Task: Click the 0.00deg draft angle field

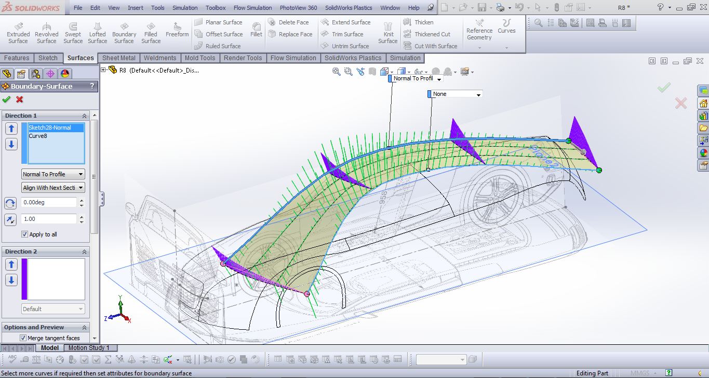Action: point(49,203)
